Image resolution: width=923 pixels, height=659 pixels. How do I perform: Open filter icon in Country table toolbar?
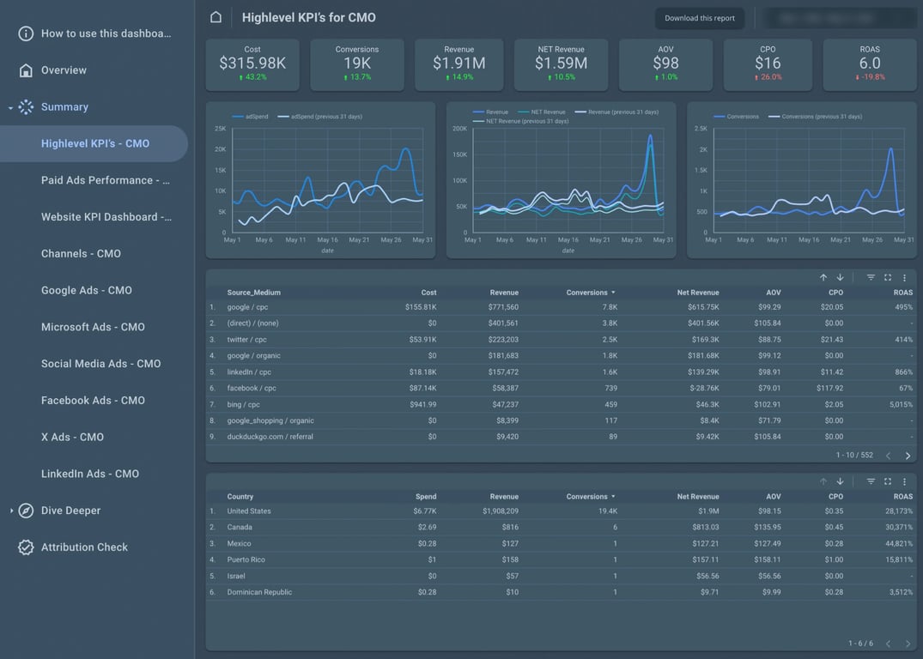point(871,481)
